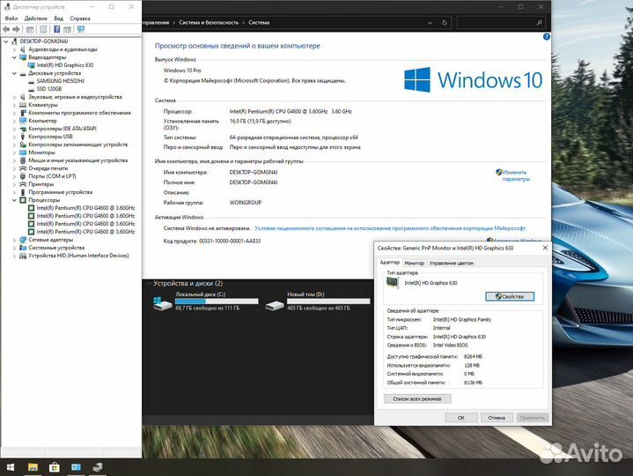633x476 pixels.
Task: Open the Device Manager taskbar icon
Action: tap(98, 467)
